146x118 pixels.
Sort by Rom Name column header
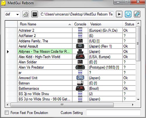[x=45, y=24]
